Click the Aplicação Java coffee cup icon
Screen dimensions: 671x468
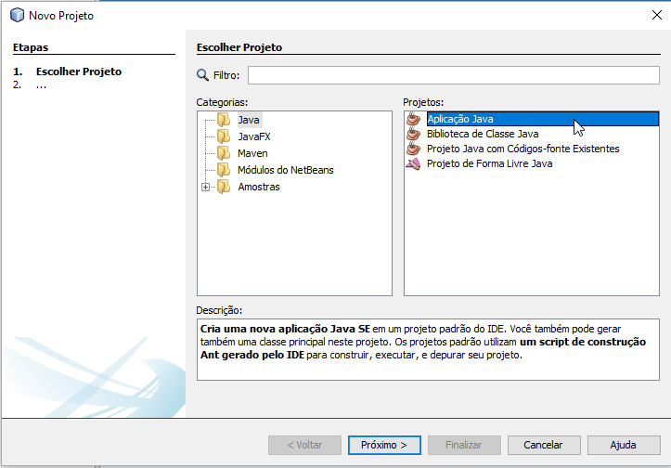tap(414, 119)
